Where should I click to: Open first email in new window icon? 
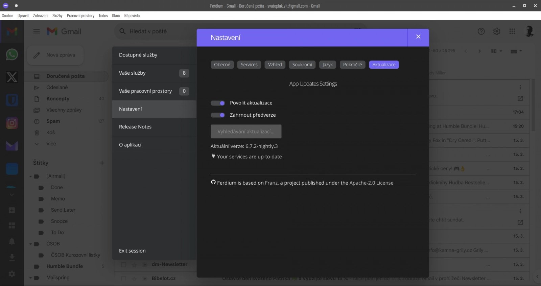coord(520,98)
